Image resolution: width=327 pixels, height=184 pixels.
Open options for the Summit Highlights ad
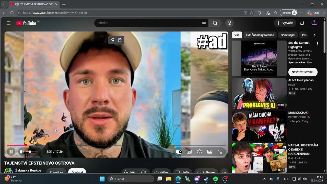click(317, 44)
